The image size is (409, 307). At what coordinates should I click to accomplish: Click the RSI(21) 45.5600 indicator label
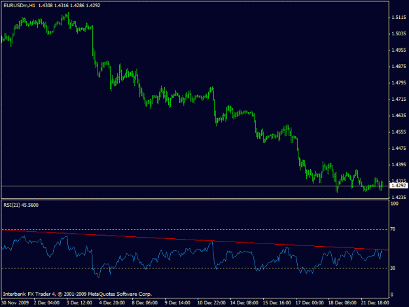tap(21, 205)
